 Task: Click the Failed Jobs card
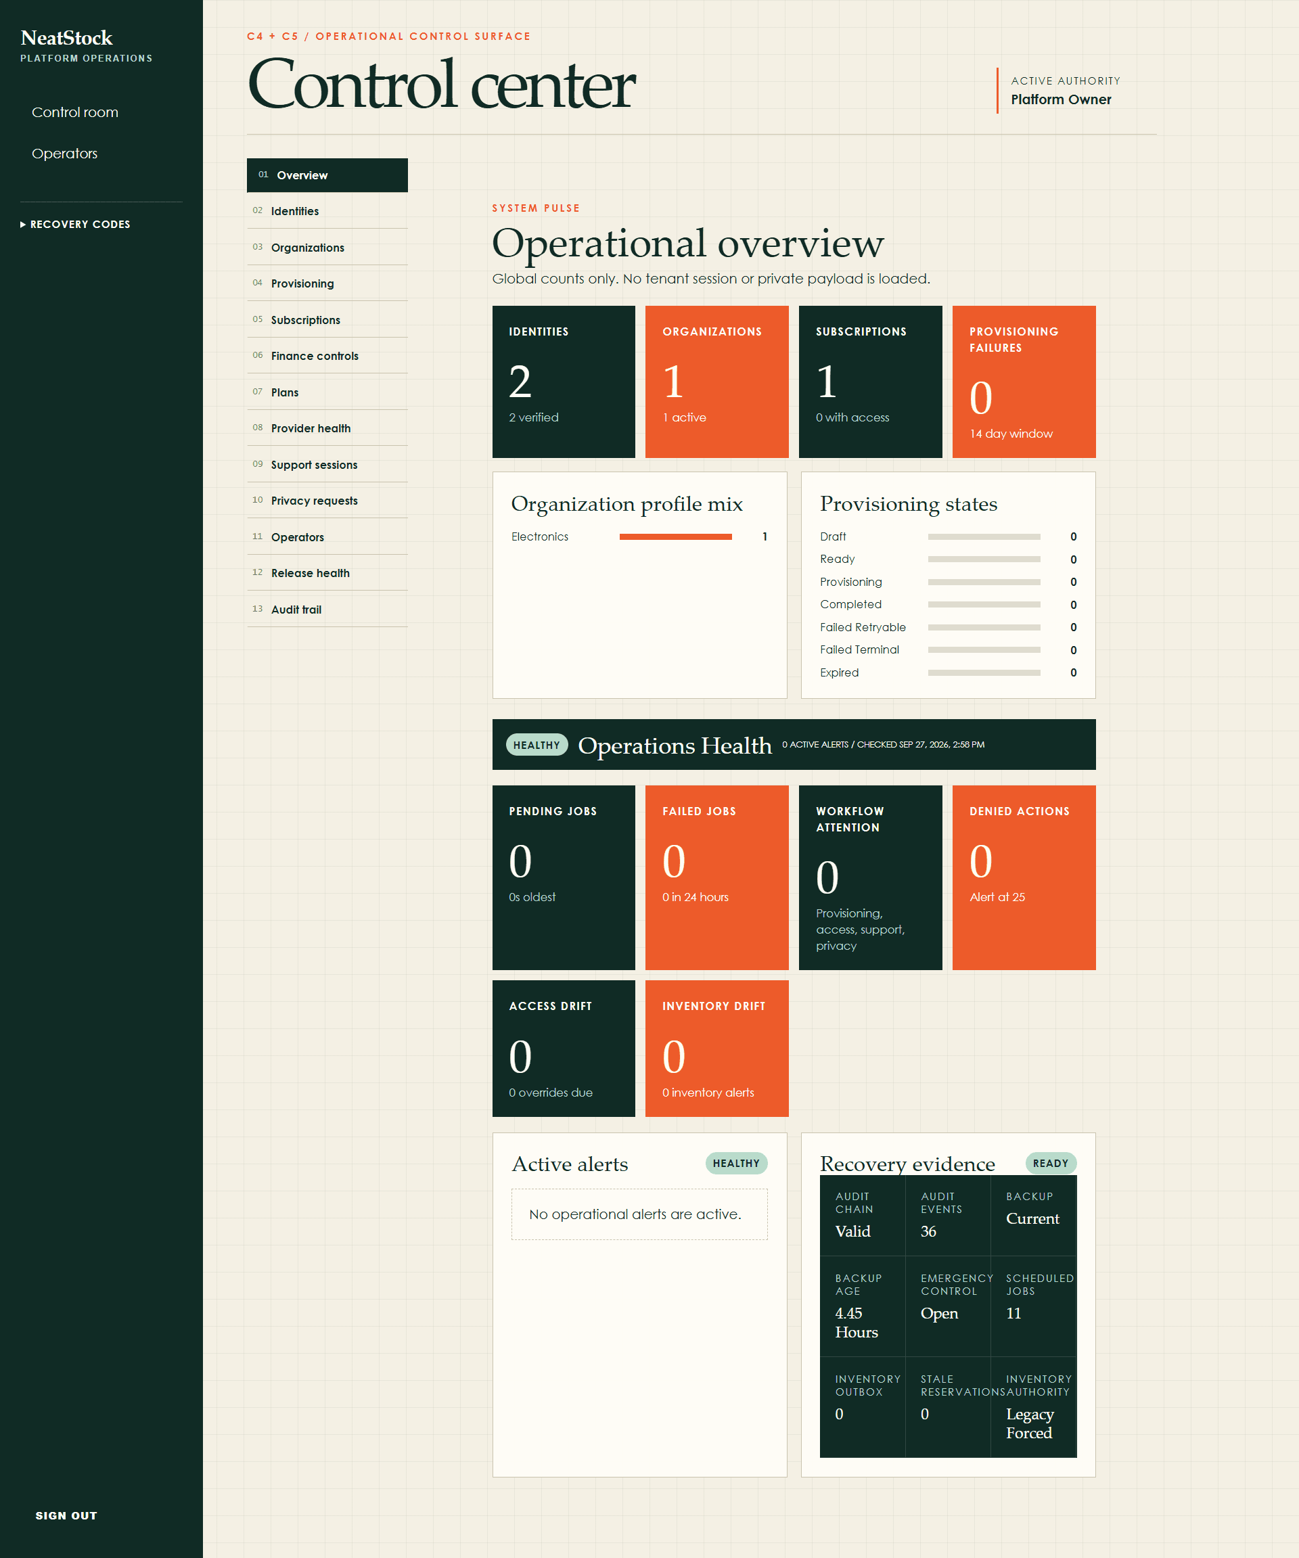point(716,877)
